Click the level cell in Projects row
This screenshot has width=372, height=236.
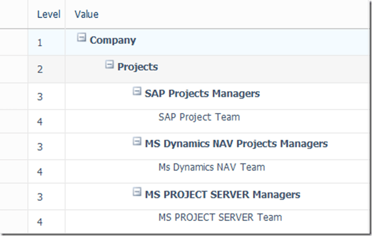coord(40,69)
